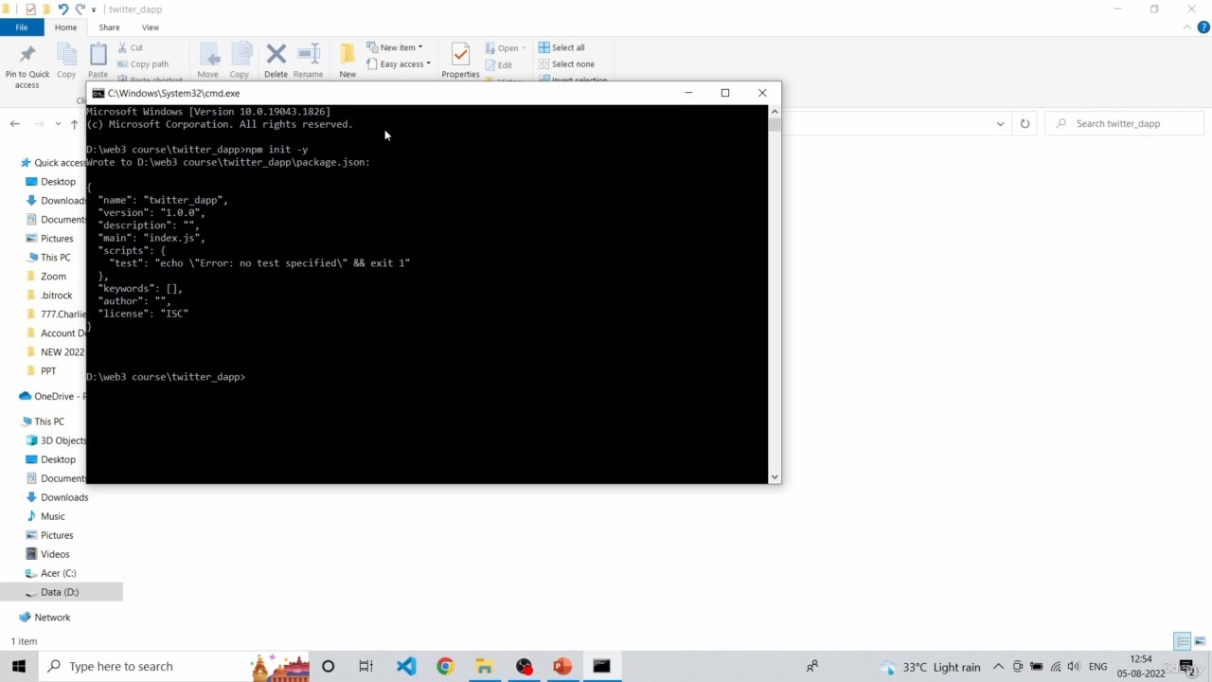Open the Easy access dropdown

coord(399,64)
